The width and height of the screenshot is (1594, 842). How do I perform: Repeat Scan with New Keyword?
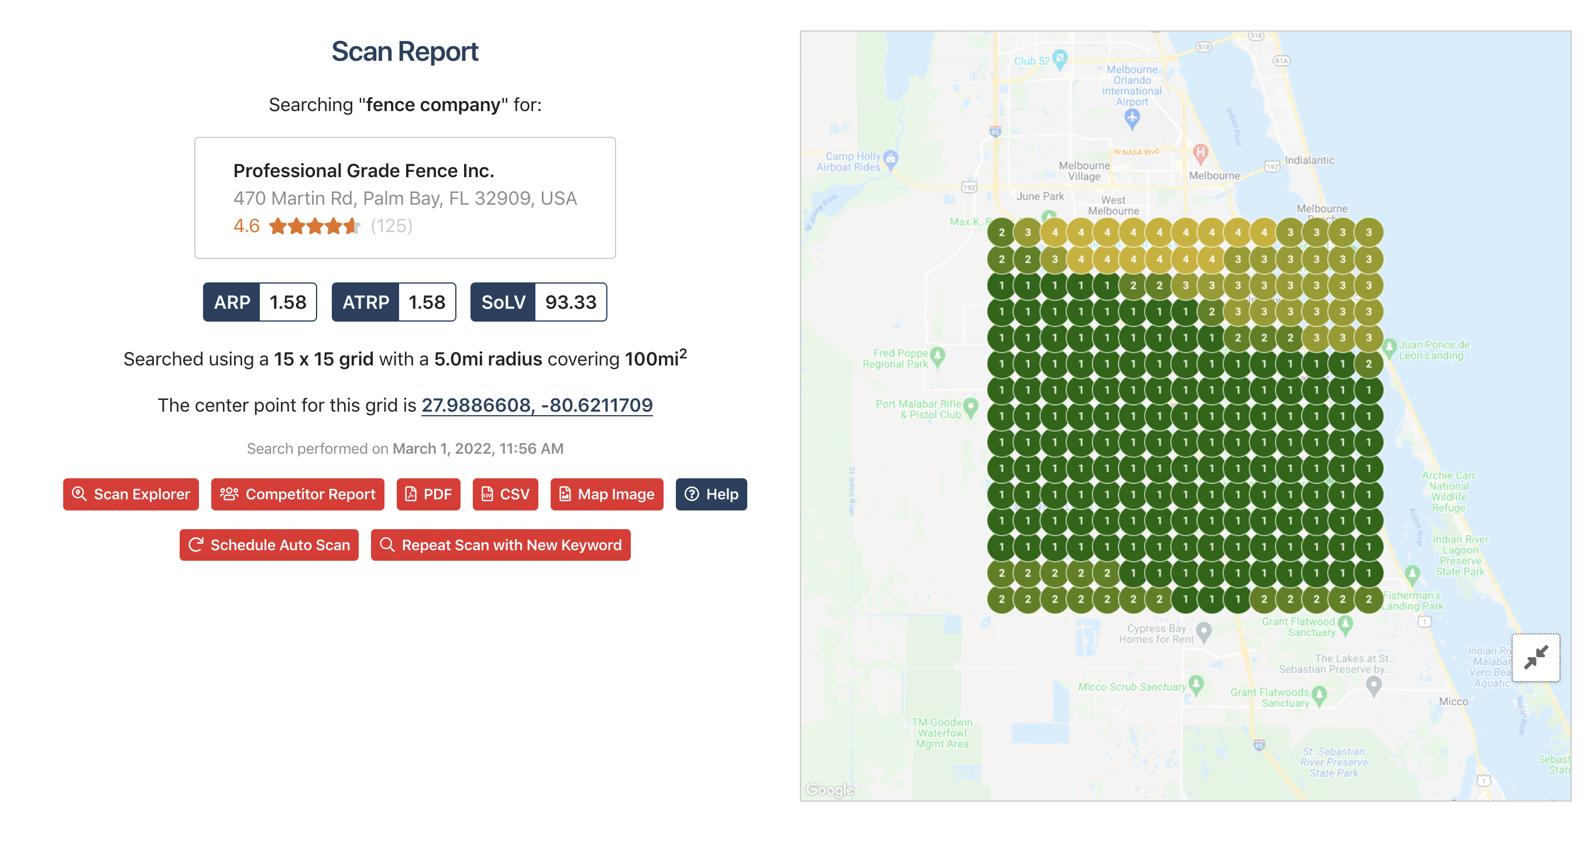(500, 544)
